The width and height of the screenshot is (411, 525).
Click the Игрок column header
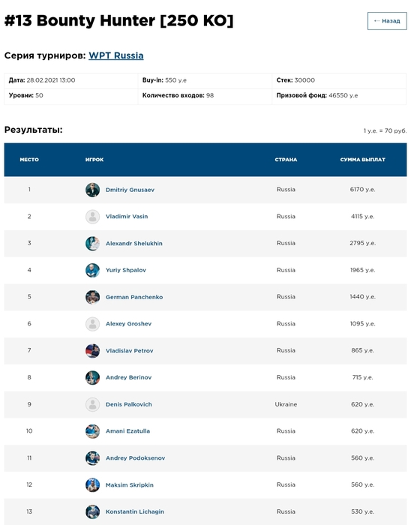tap(94, 160)
